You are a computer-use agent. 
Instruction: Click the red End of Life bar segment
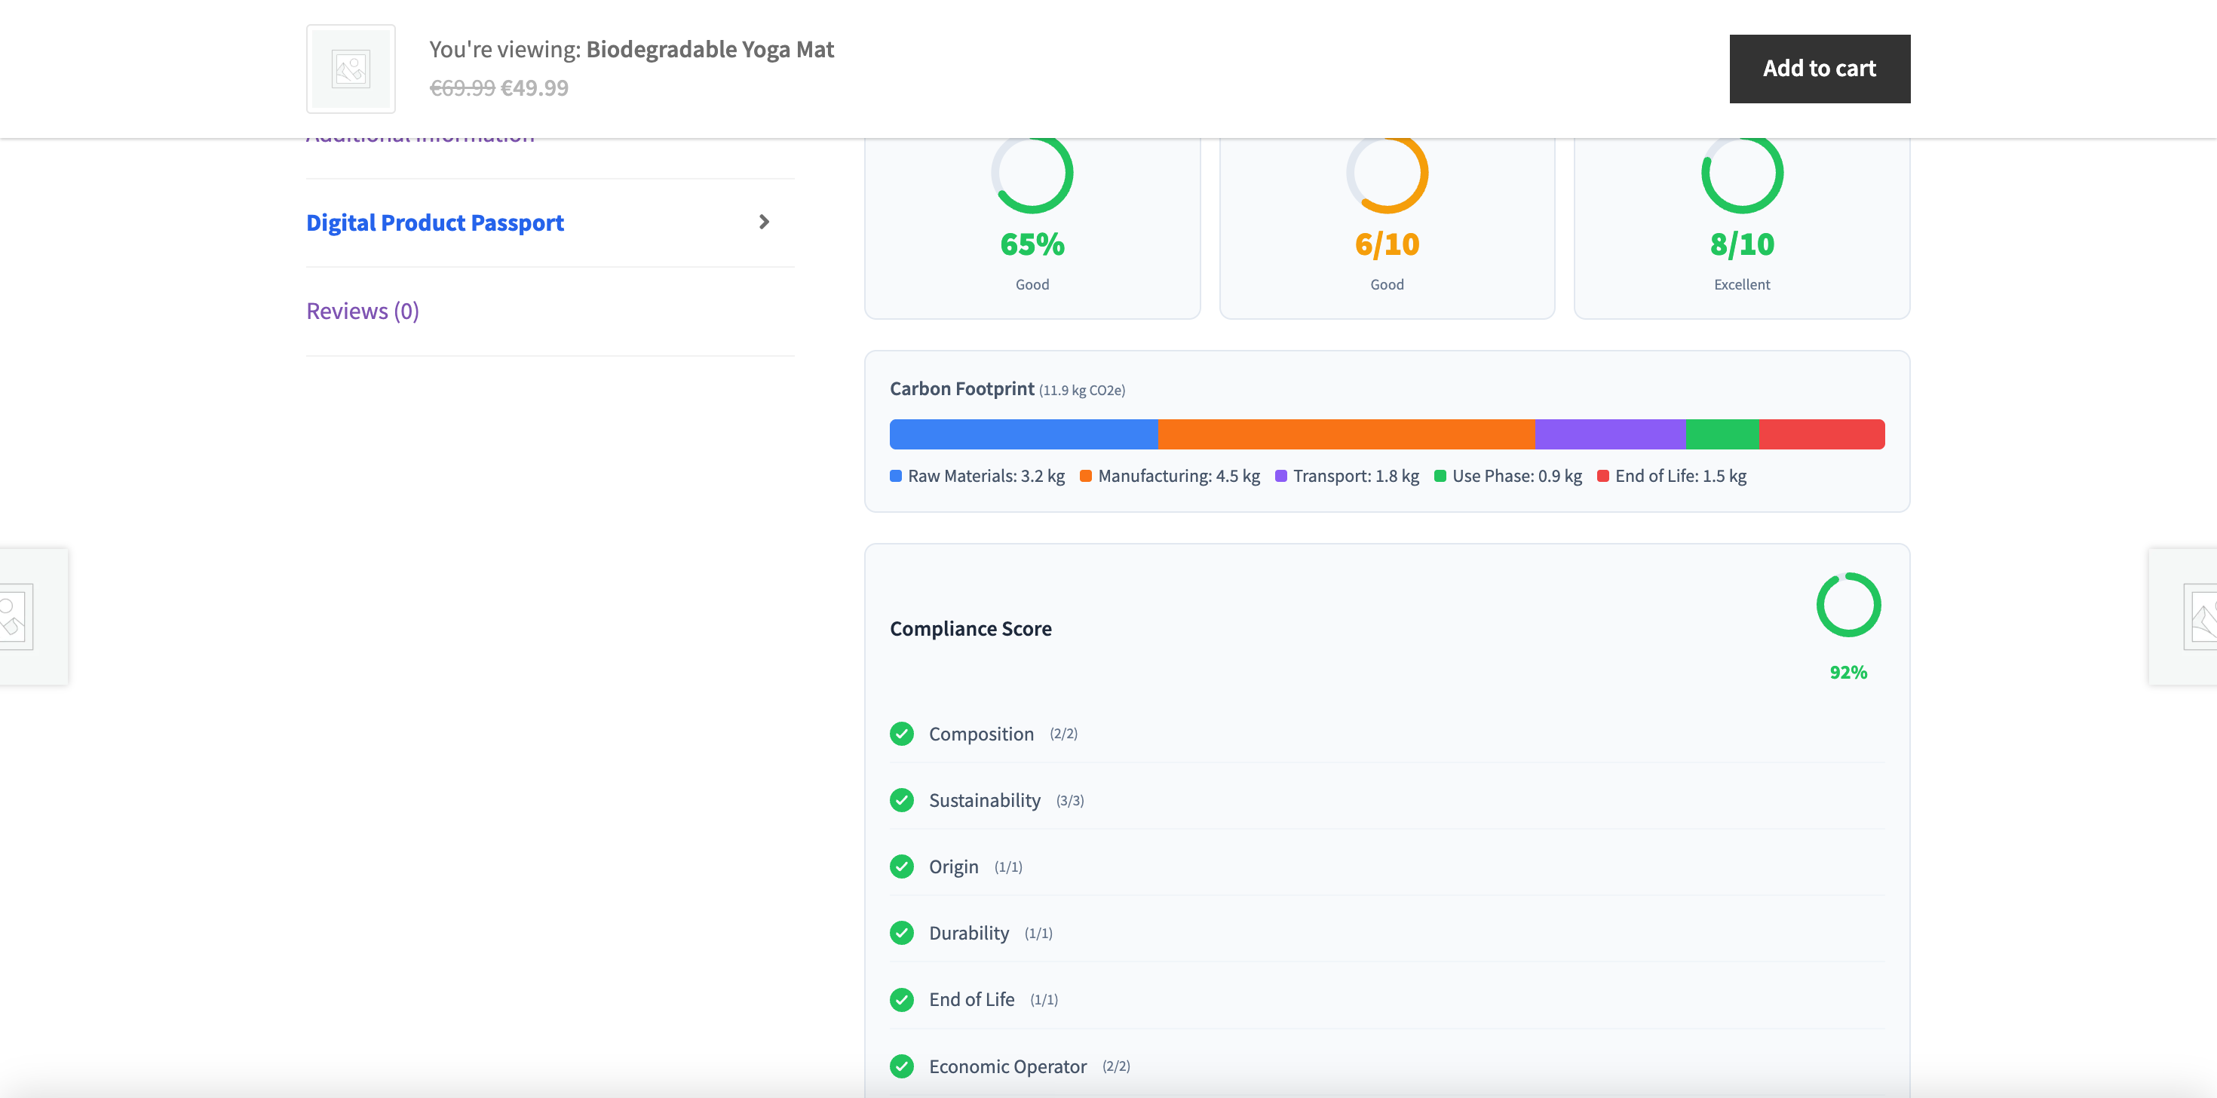point(1822,434)
